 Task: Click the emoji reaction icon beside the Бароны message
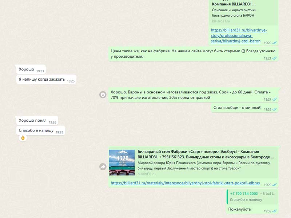[x=103, y=95]
